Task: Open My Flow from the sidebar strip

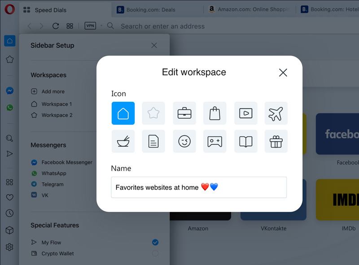Action: [x=9, y=153]
